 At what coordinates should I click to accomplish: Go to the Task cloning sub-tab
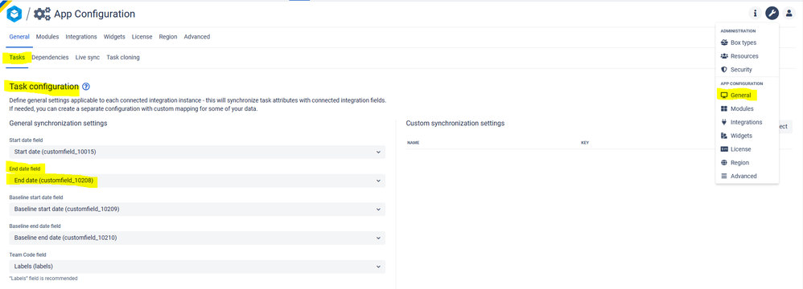click(x=123, y=58)
